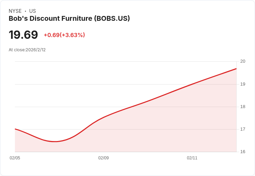Click the 18 y-axis price label
This screenshot has height=176, width=255.
point(243,107)
